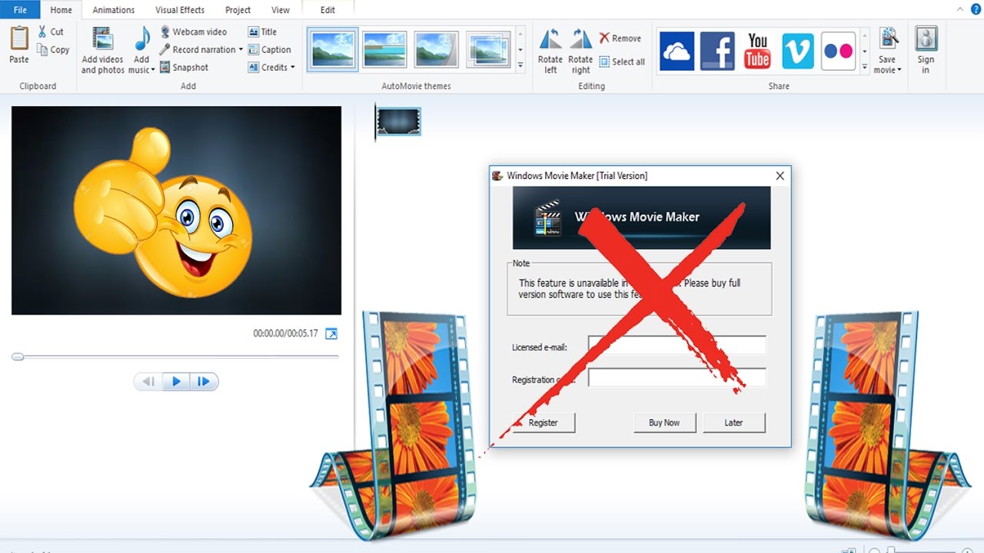Expand the Share destinations gallery

[x=865, y=68]
